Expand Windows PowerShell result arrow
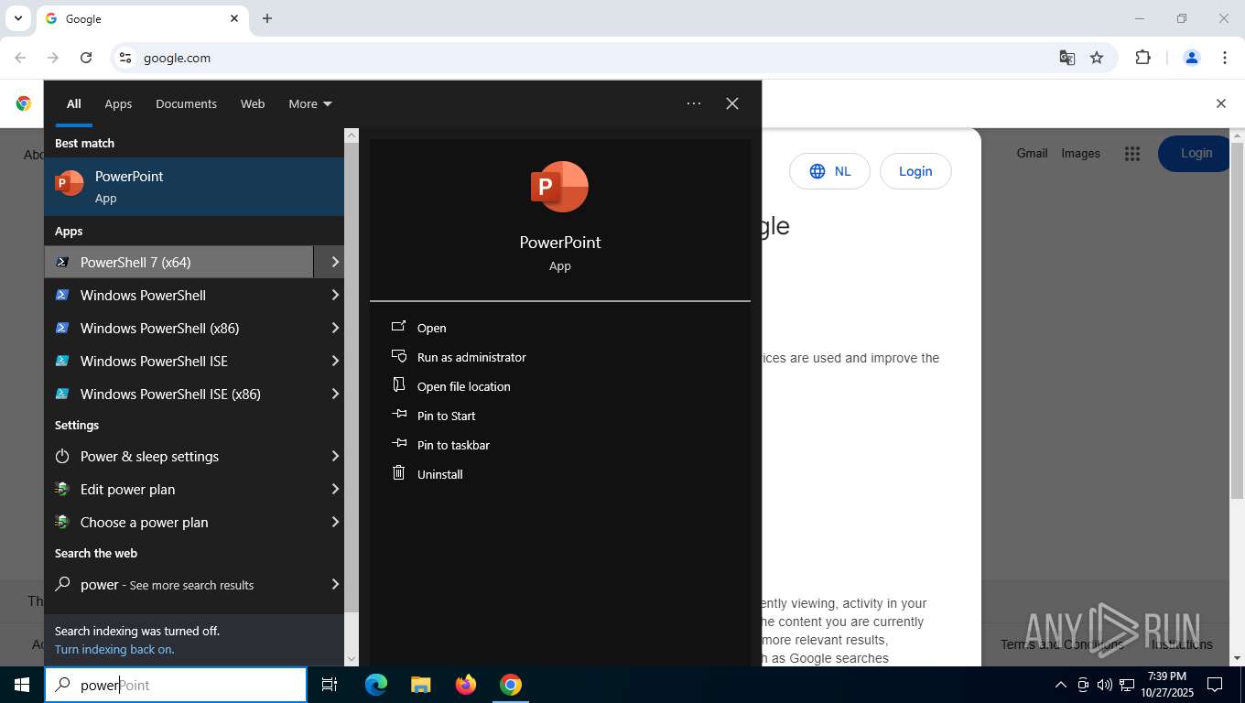The image size is (1245, 703). pyautogui.click(x=335, y=295)
